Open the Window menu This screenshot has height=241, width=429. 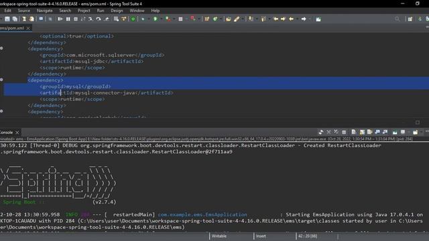coord(137,11)
